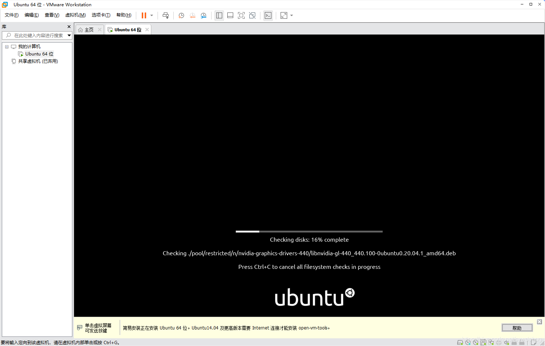Take a snapshot of this VM
Screen dimensions: 545x346
181,15
